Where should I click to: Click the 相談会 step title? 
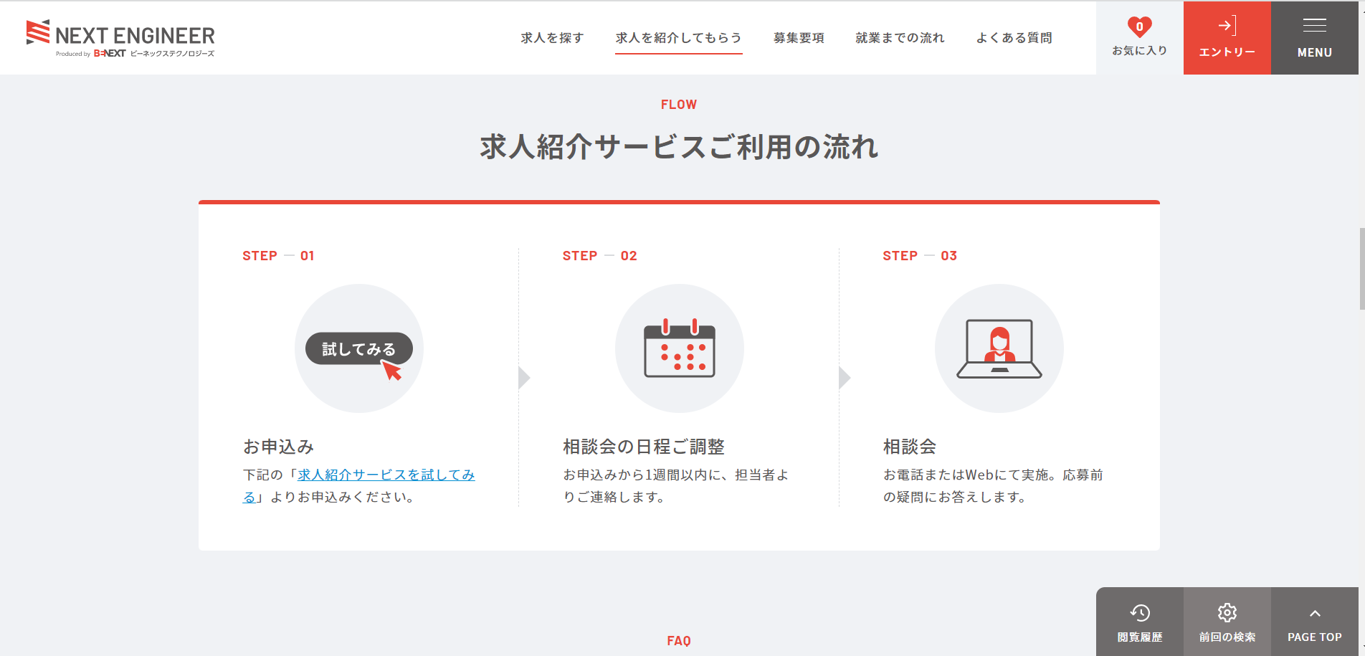pos(910,447)
